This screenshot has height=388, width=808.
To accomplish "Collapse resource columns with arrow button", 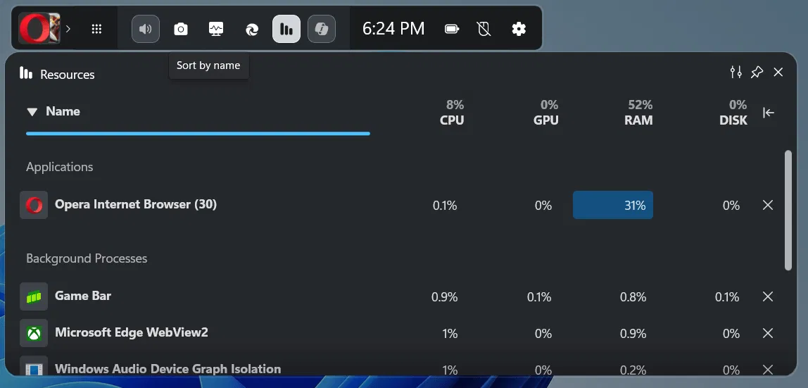I will tap(769, 113).
